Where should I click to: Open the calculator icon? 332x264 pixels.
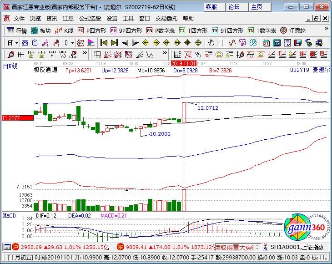(277, 43)
